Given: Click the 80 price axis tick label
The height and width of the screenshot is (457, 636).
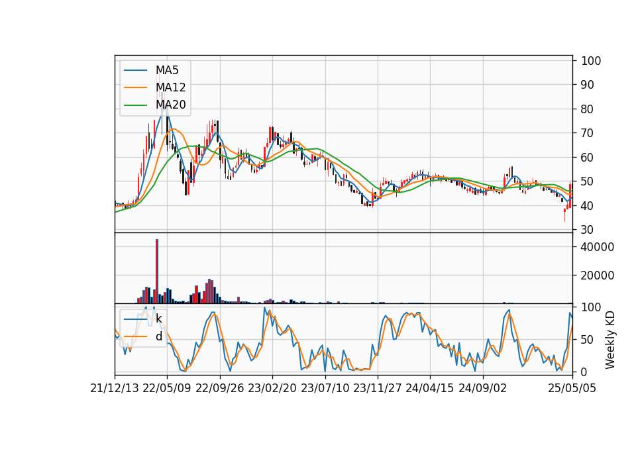Looking at the screenshot, I should (588, 109).
